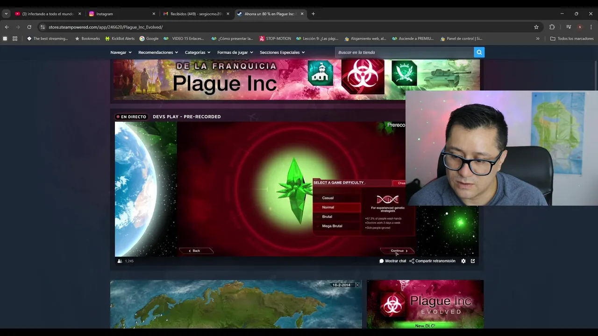This screenshot has width=598, height=336.
Task: Close the YouTube infectando tab
Action: pyautogui.click(x=79, y=14)
